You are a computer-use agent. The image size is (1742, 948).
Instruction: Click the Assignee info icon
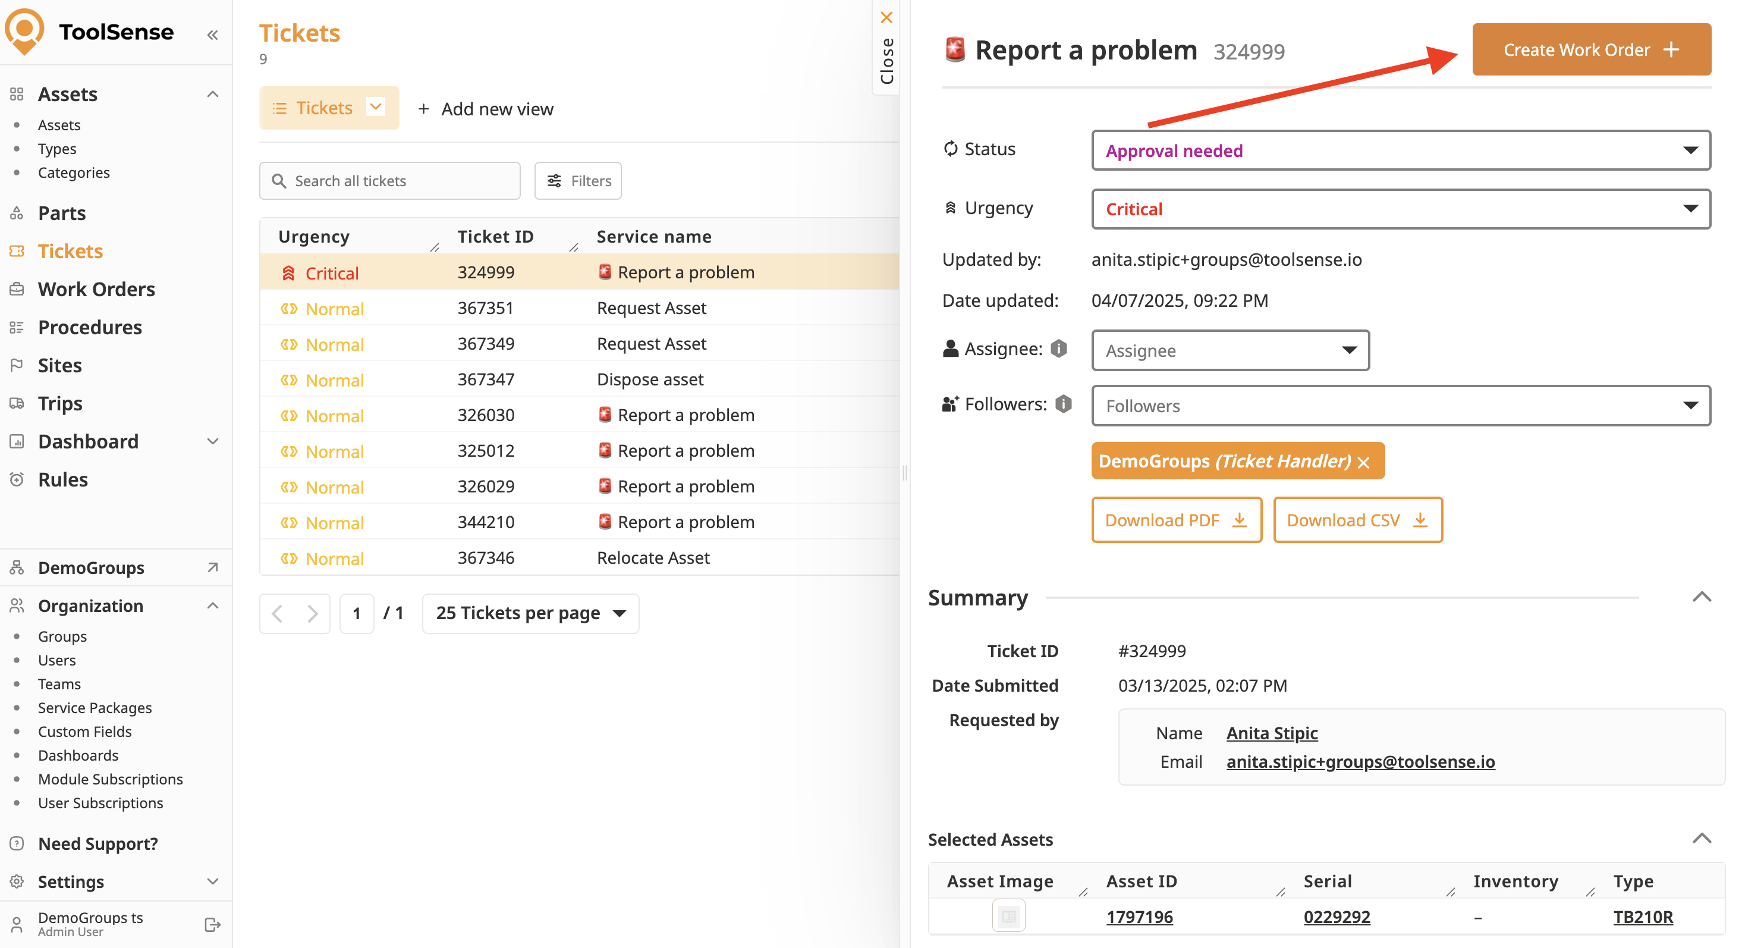point(1058,349)
